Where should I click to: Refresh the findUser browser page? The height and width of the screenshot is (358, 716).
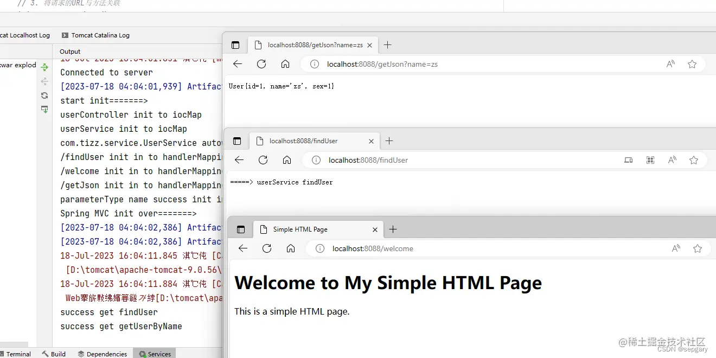(x=263, y=160)
